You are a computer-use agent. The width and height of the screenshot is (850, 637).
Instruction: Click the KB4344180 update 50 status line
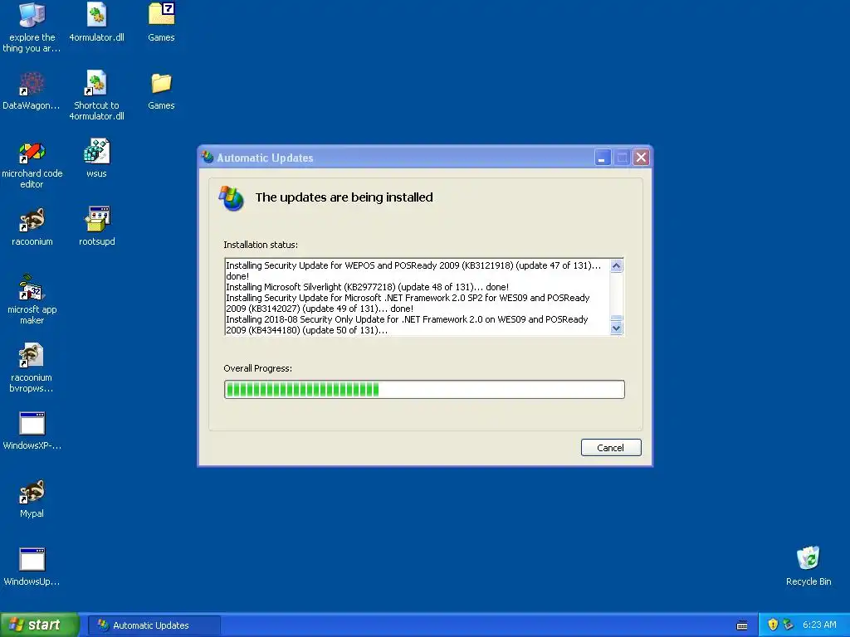click(x=407, y=325)
